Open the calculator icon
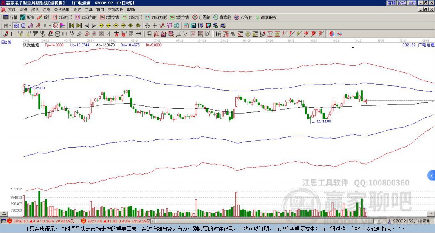The image size is (435, 233). (x=193, y=26)
